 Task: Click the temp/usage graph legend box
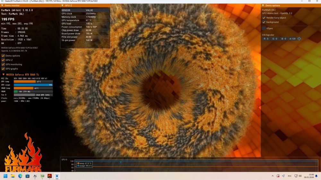pyautogui.click(x=84, y=165)
